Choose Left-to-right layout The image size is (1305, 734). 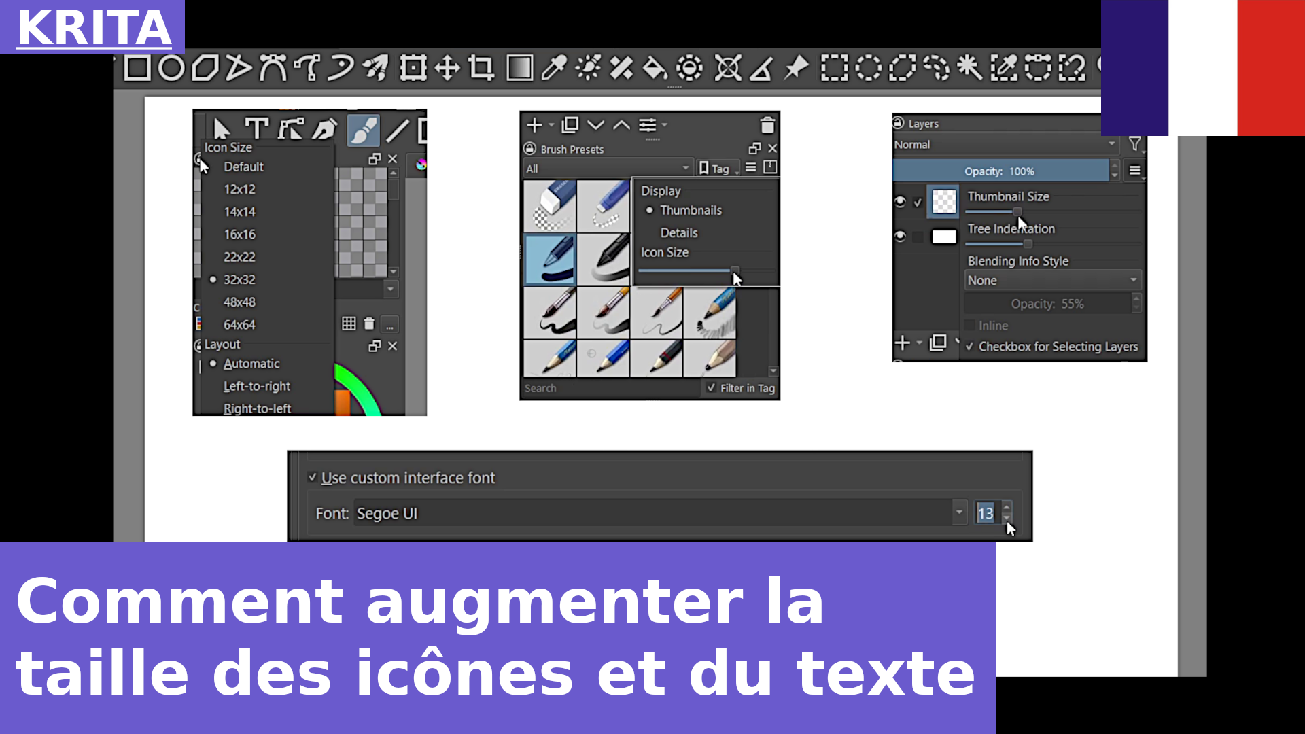(256, 386)
